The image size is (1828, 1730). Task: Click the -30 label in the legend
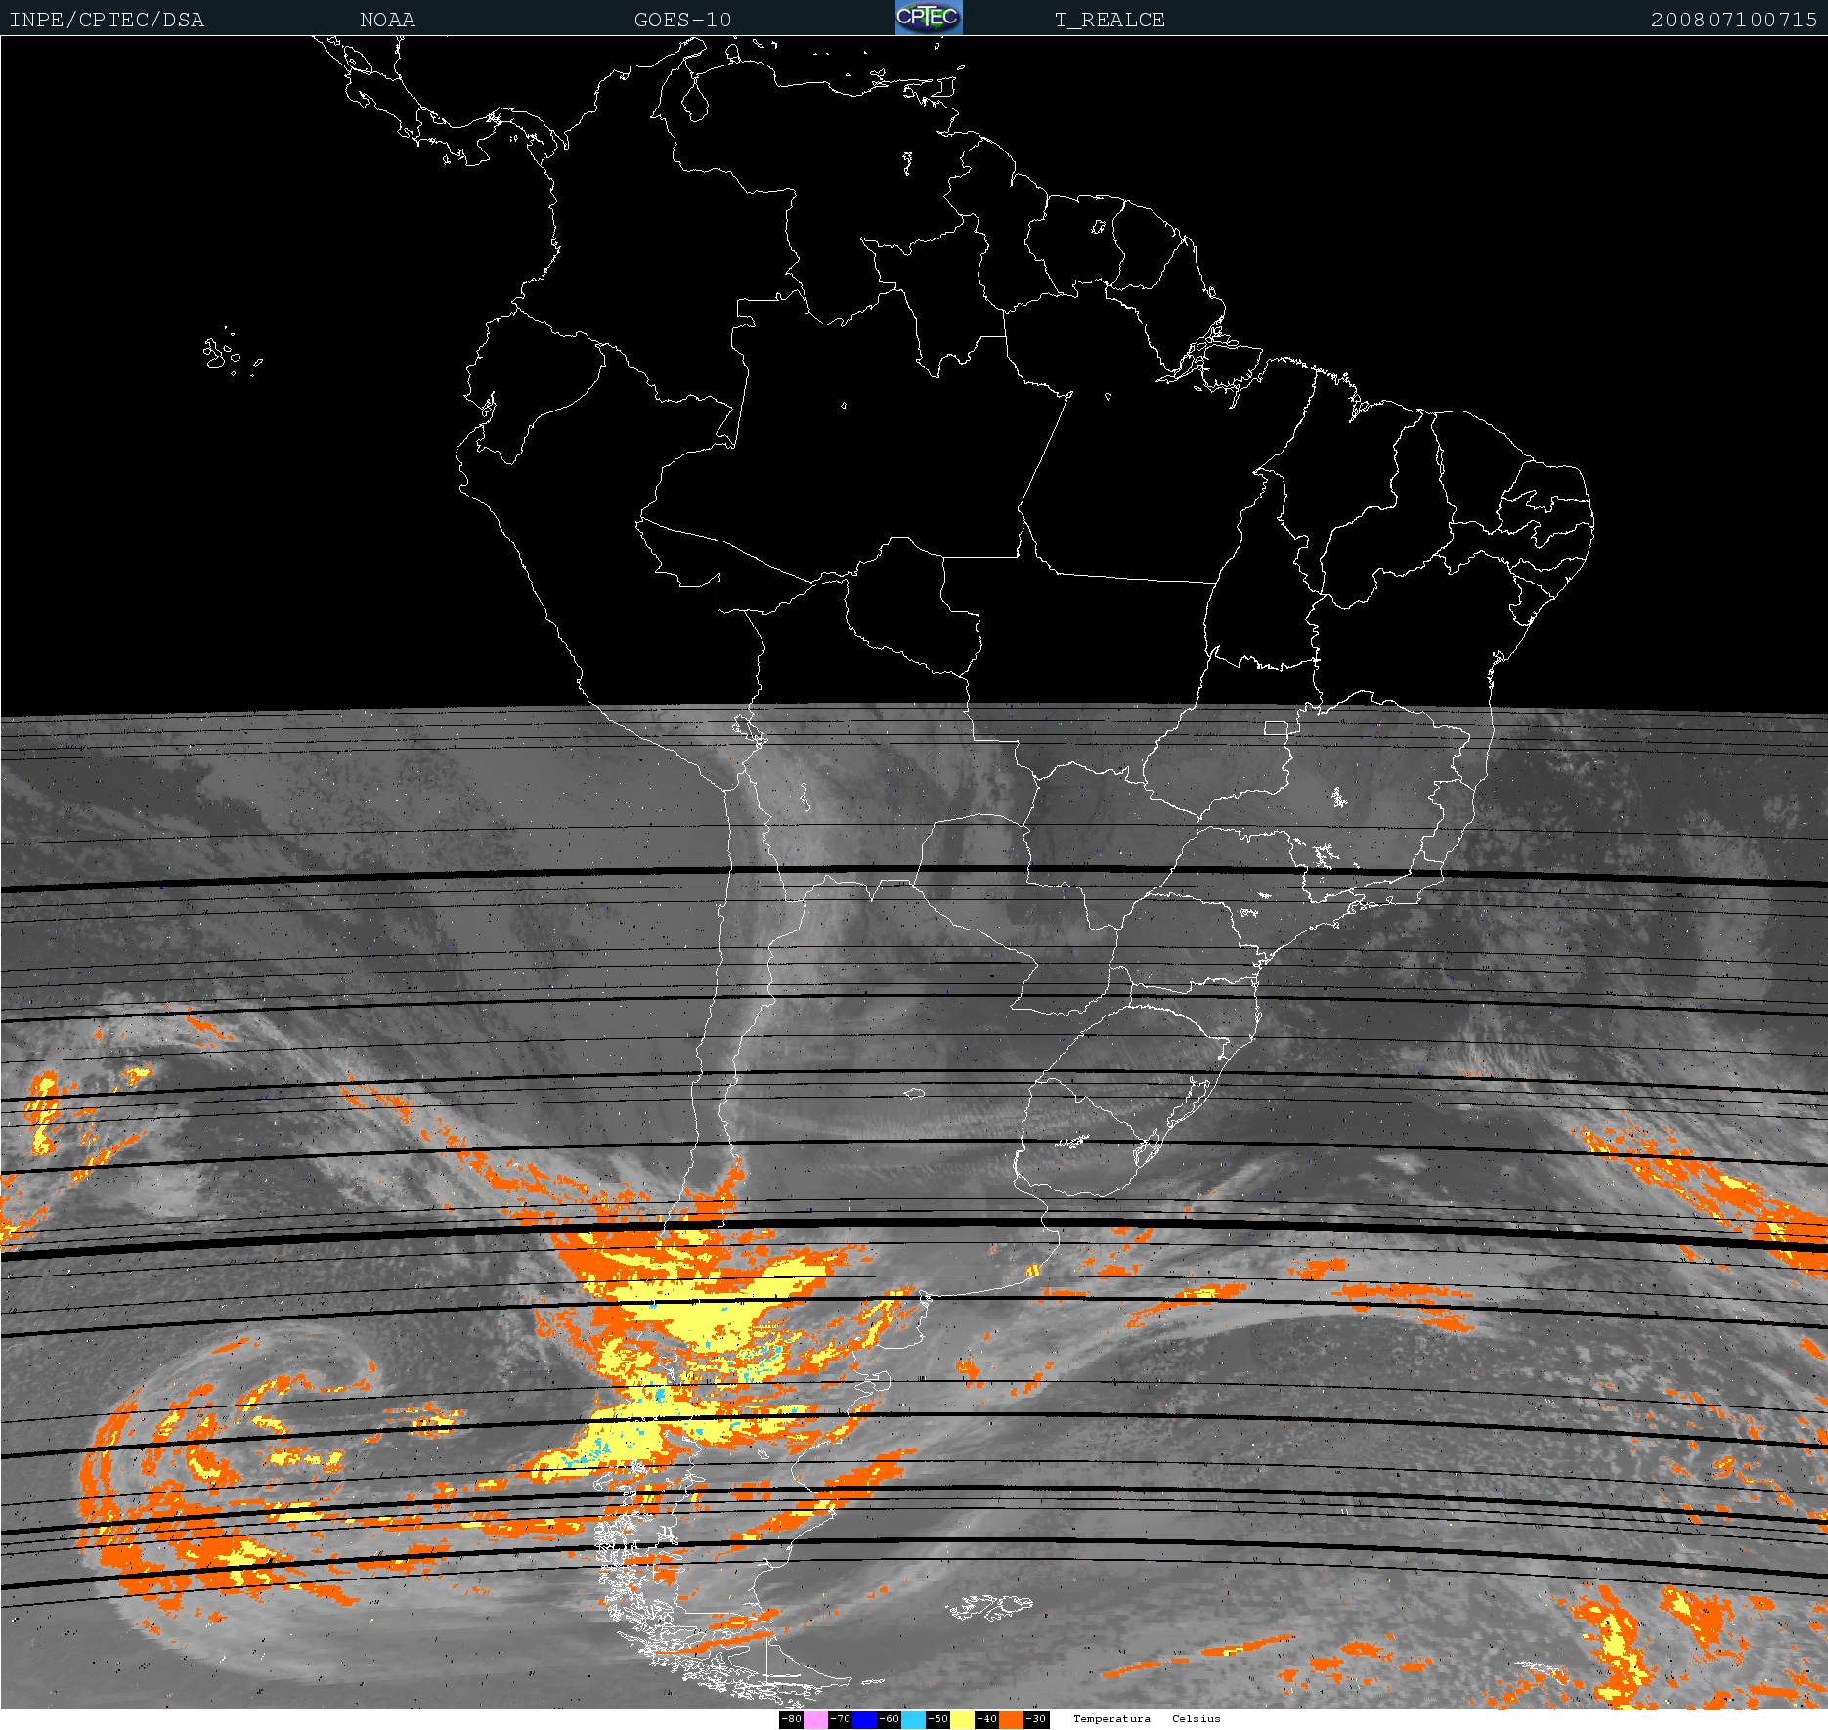pos(1035,1719)
